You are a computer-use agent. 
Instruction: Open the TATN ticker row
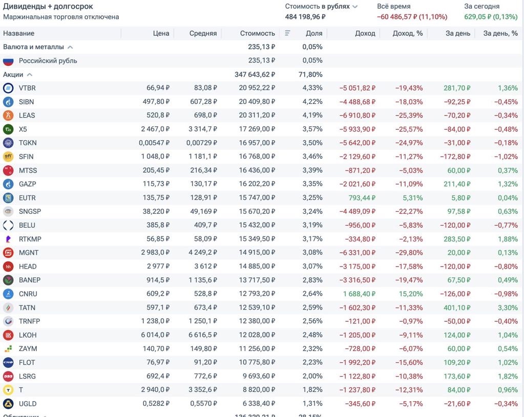tap(27, 308)
